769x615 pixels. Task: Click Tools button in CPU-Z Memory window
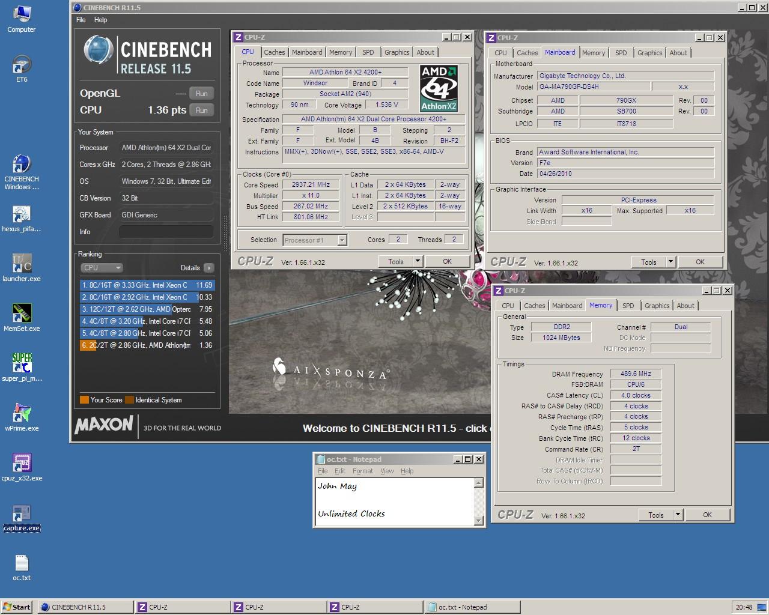tap(656, 515)
